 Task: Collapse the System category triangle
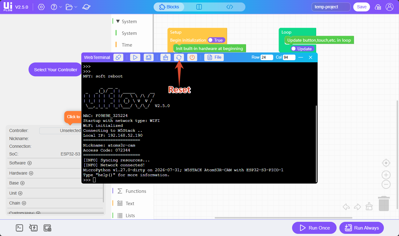click(x=118, y=21)
